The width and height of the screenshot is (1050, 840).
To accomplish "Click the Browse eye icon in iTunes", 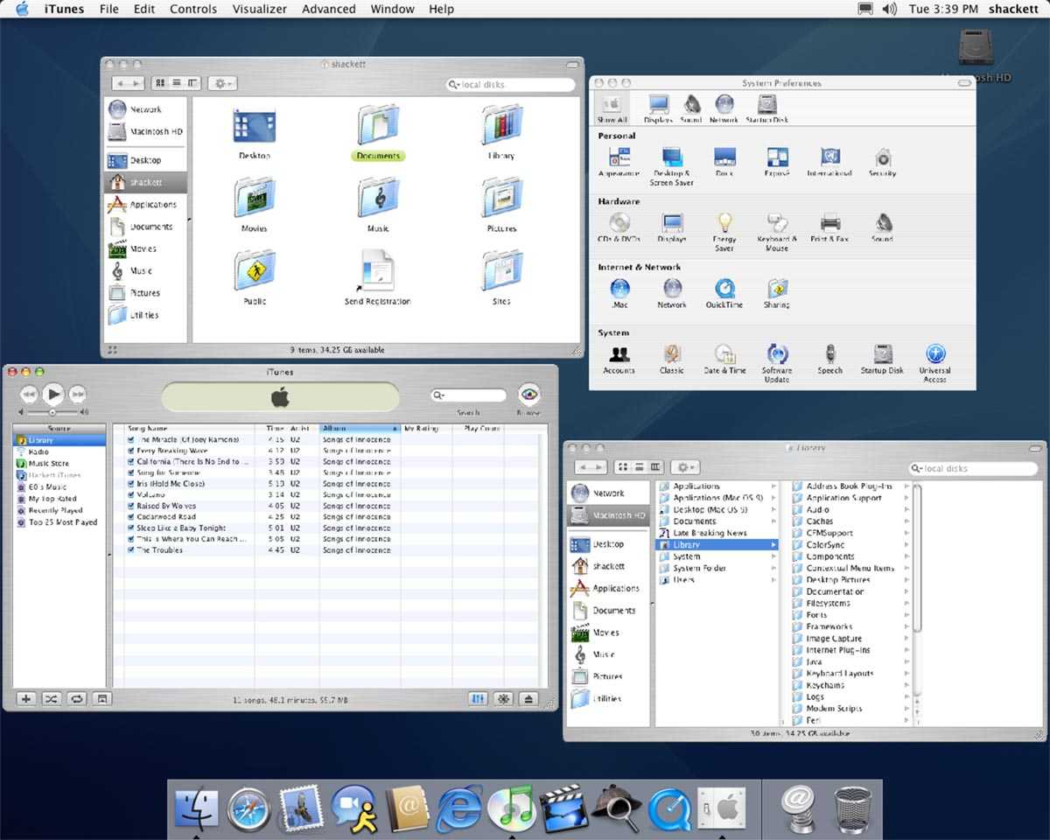I will (x=528, y=395).
